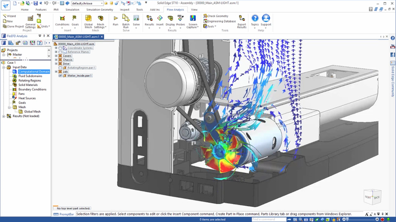
Task: Toggle RotatingRegion.par:1 checkbox
Action: (61, 68)
